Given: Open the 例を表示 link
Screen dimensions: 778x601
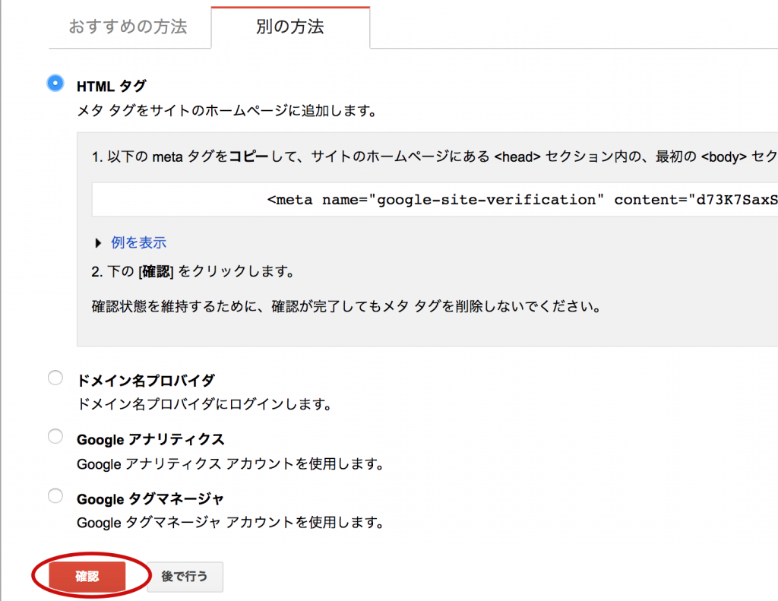Looking at the screenshot, I should [138, 242].
